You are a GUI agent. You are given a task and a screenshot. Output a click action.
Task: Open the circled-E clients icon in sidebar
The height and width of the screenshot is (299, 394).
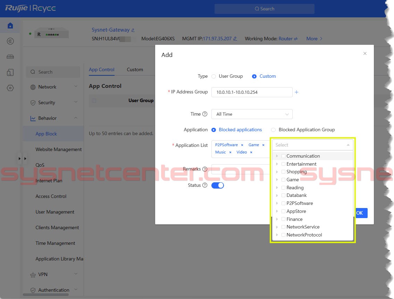pos(10,41)
